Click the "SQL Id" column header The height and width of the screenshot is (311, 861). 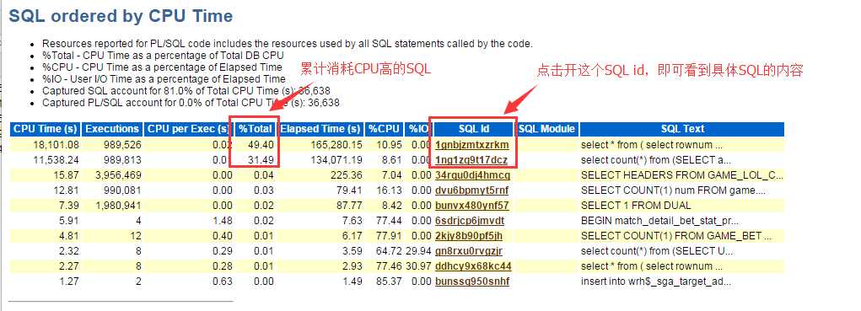tap(474, 129)
